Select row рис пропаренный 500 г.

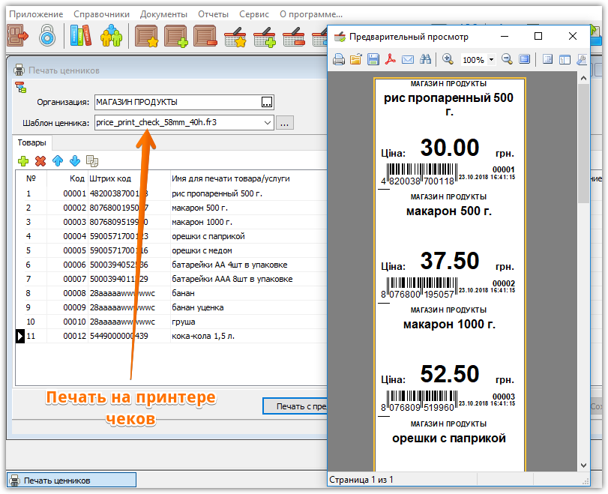pos(172,193)
